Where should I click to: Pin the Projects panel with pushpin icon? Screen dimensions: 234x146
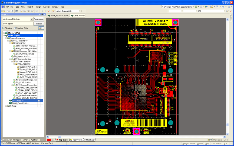click(42, 15)
